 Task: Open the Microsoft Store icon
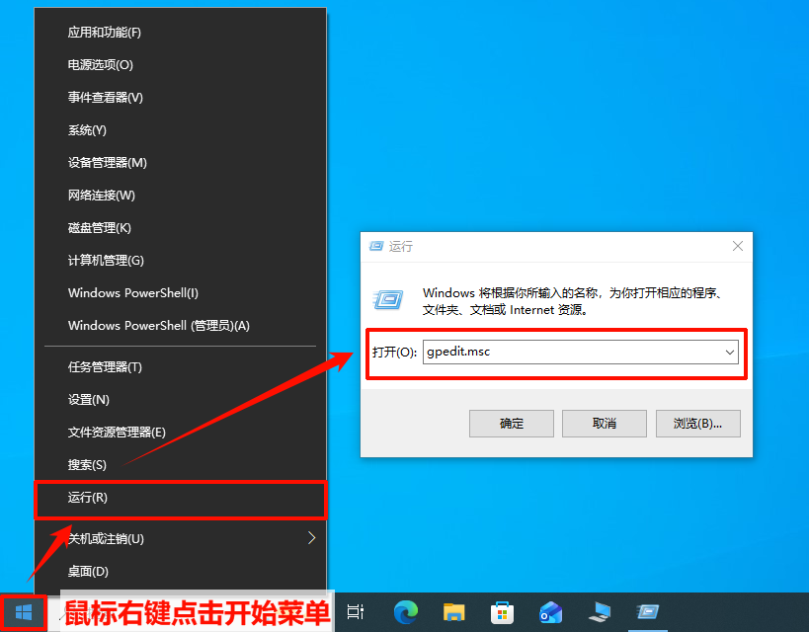[502, 612]
